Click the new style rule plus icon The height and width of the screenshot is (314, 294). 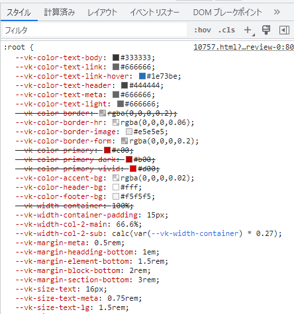(x=248, y=30)
